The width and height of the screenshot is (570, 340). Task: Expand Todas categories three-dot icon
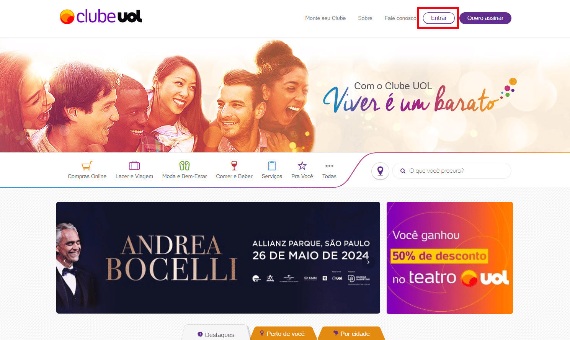(329, 166)
